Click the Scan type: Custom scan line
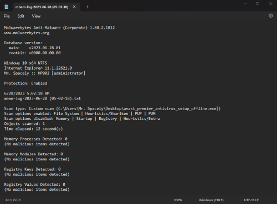Viewport: 277px width, 204px height. (112, 108)
